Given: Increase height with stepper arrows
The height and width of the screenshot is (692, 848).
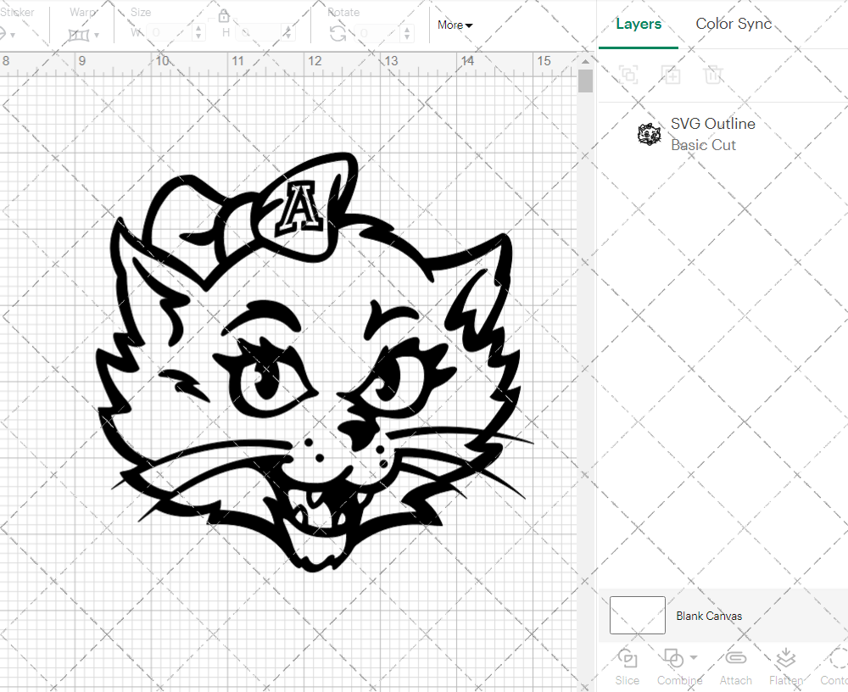Looking at the screenshot, I should 288,29.
